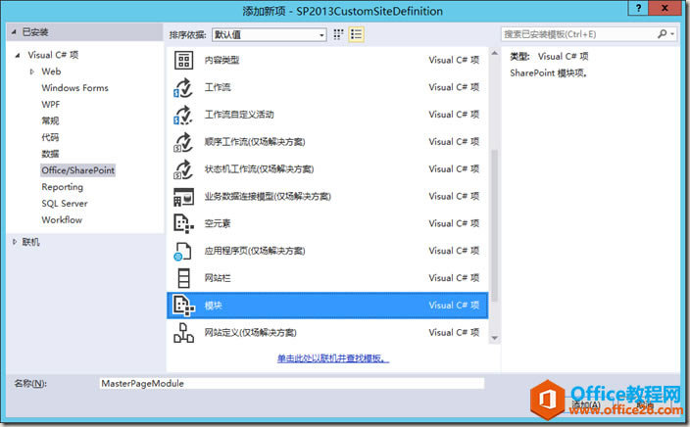
Task: Select the 状态机工作流(仅场解决方案) text
Action: point(259,169)
